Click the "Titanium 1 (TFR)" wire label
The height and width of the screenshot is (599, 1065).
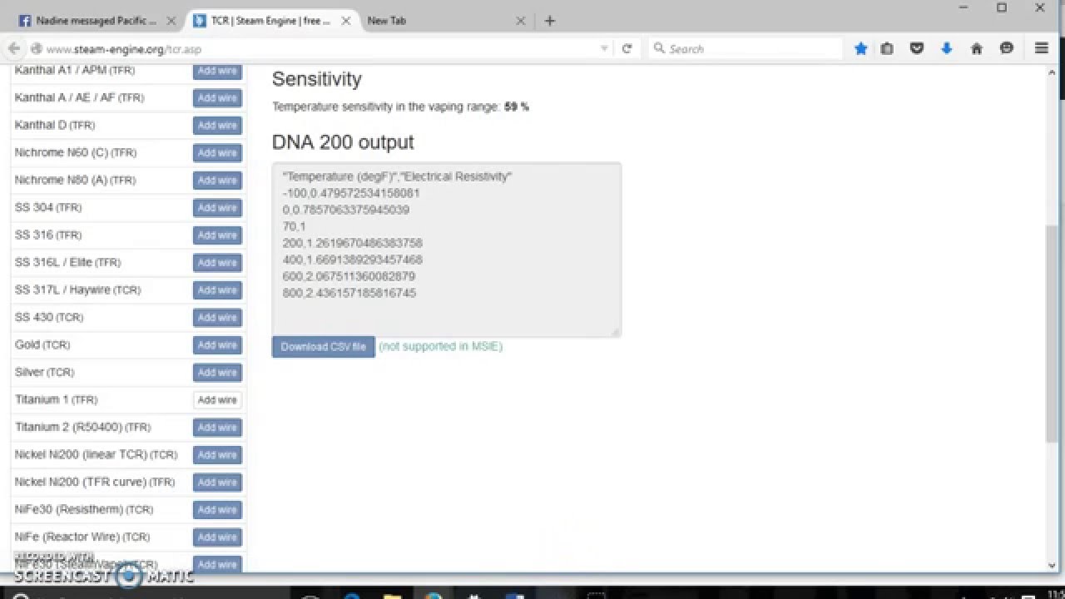coord(57,400)
